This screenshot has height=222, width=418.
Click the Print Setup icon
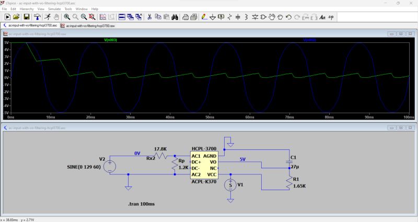tap(194, 17)
